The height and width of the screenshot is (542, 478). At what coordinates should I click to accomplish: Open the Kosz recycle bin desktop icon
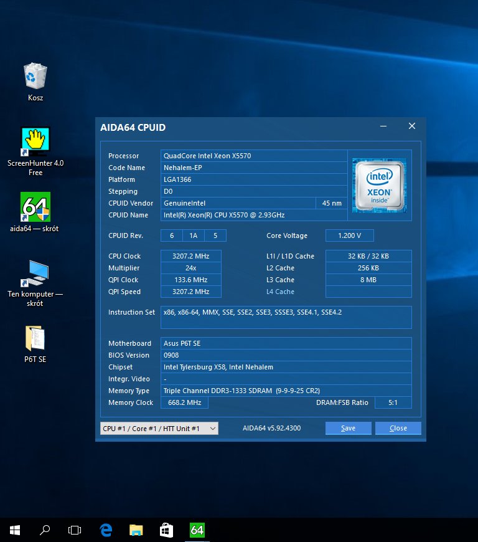click(35, 82)
